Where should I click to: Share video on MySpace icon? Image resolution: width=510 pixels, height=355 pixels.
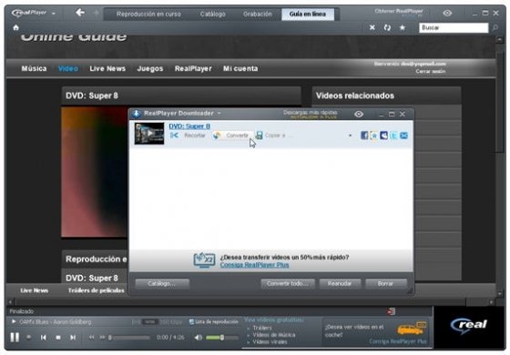(383, 136)
